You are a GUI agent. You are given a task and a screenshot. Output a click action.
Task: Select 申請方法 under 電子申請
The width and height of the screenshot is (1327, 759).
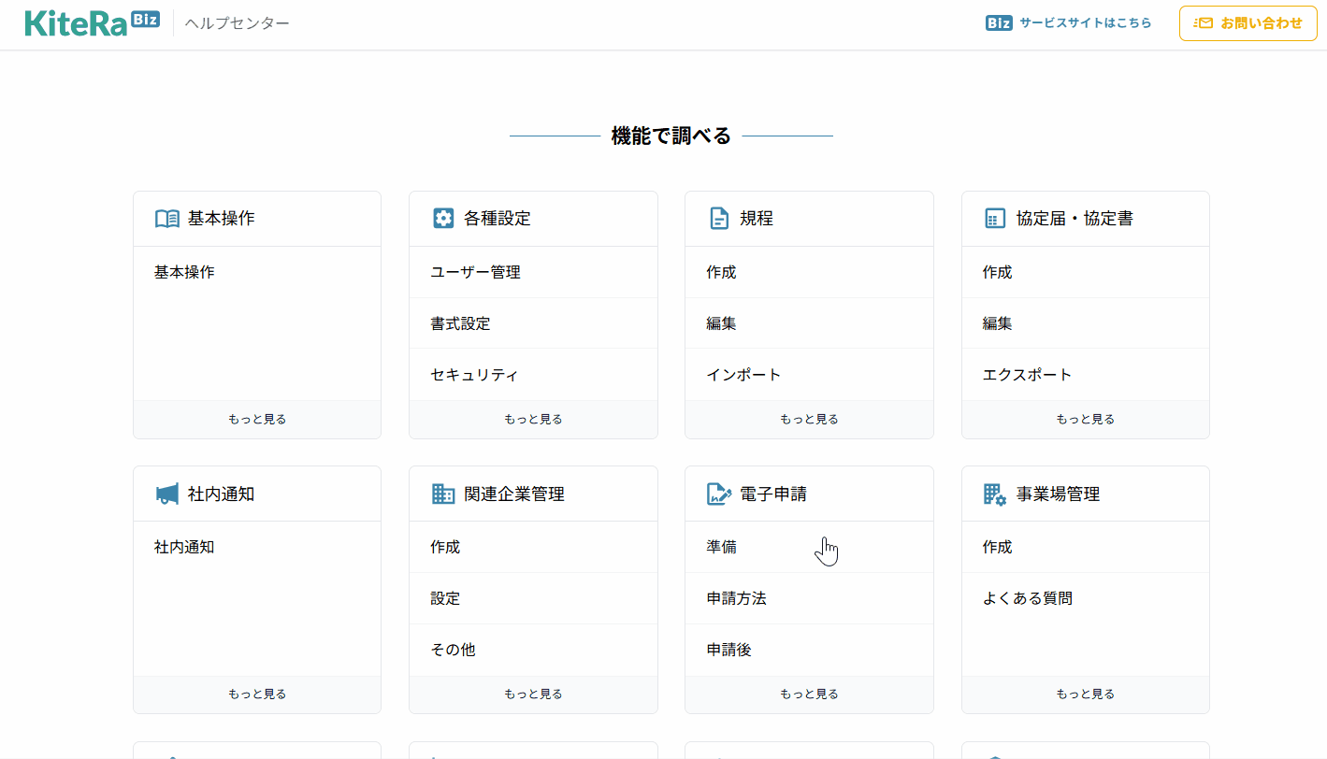pyautogui.click(x=809, y=598)
